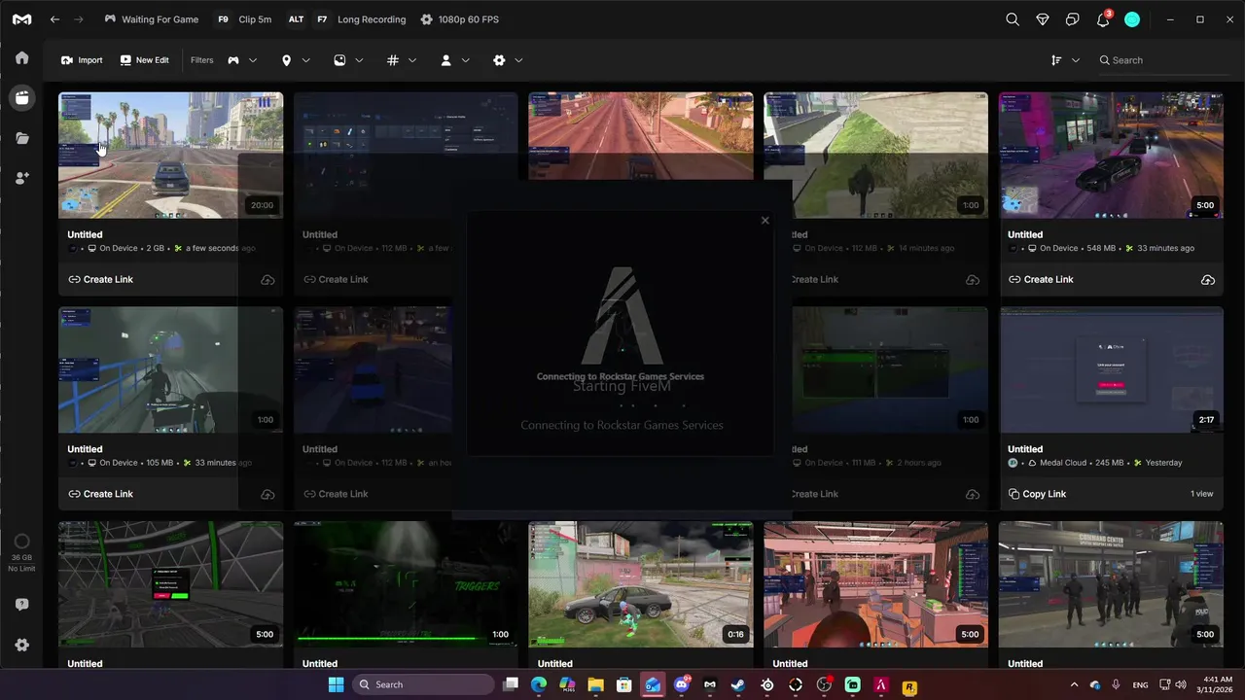
Task: Upload the 2 GB clip to cloud
Action: tap(267, 280)
